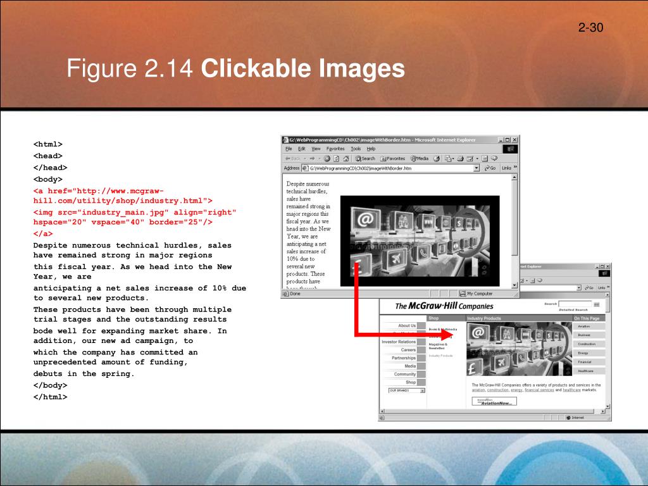Screen dimensions: 648x486
Task: Open the Favorites menu
Action: (335, 149)
